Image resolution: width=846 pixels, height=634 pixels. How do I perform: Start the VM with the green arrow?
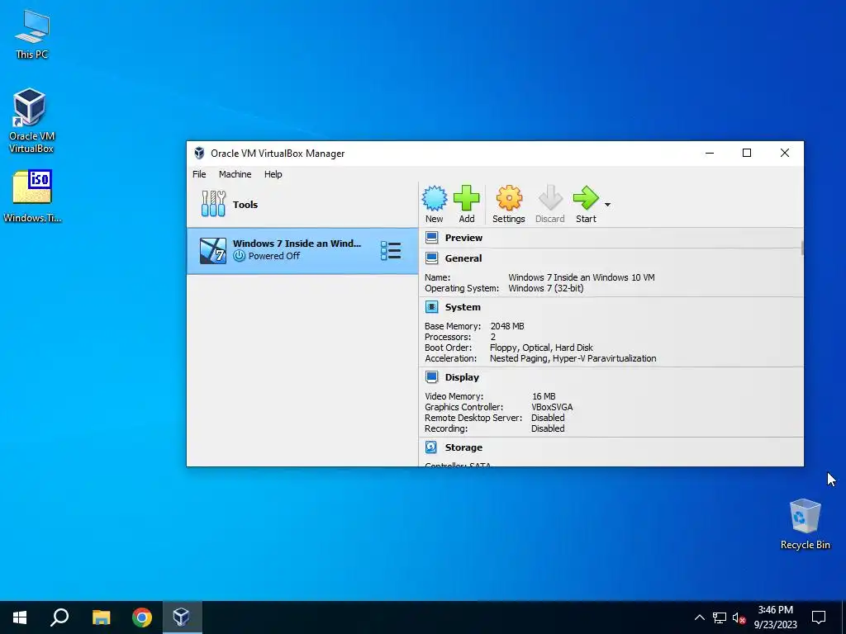point(586,198)
